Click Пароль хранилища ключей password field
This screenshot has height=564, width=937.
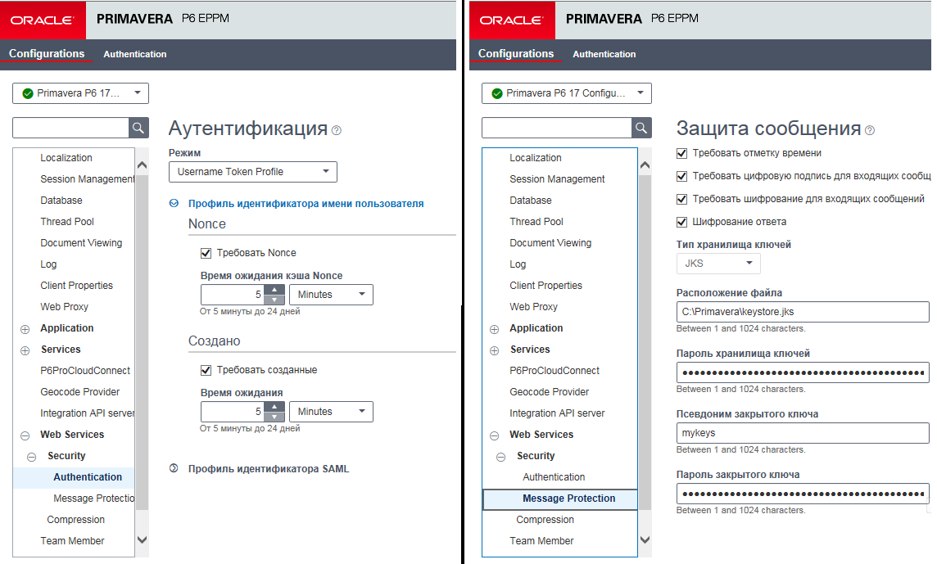[x=803, y=372]
